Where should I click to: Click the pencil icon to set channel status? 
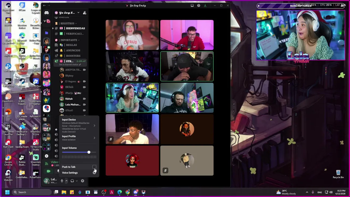pyautogui.click(x=80, y=65)
